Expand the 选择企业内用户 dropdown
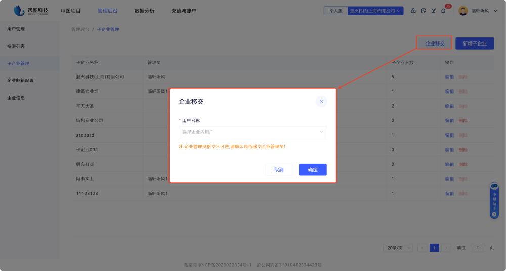 pos(253,132)
